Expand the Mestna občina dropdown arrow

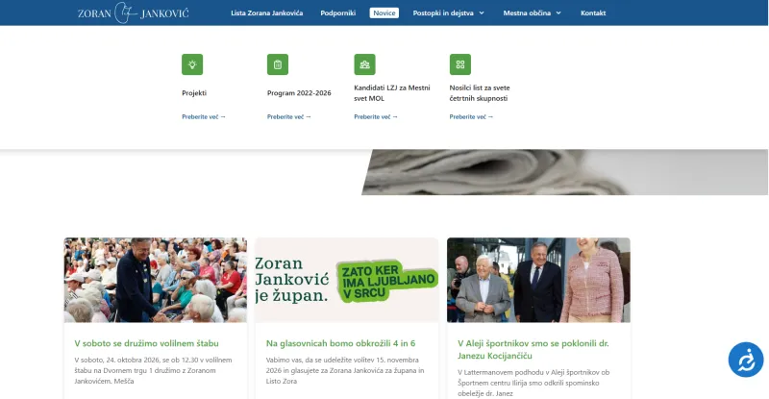(x=558, y=13)
